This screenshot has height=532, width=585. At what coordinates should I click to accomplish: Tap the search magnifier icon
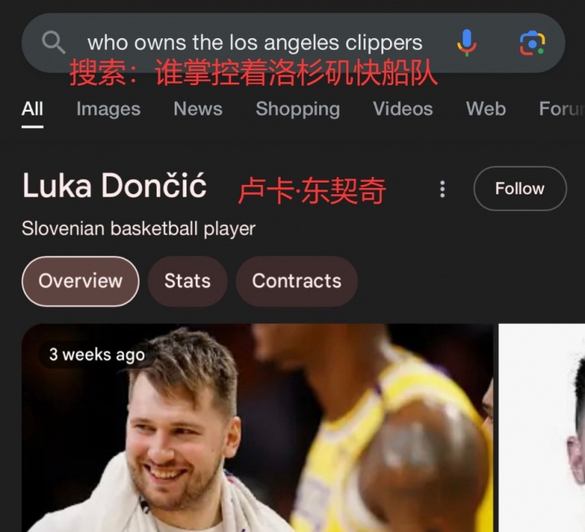tap(54, 43)
